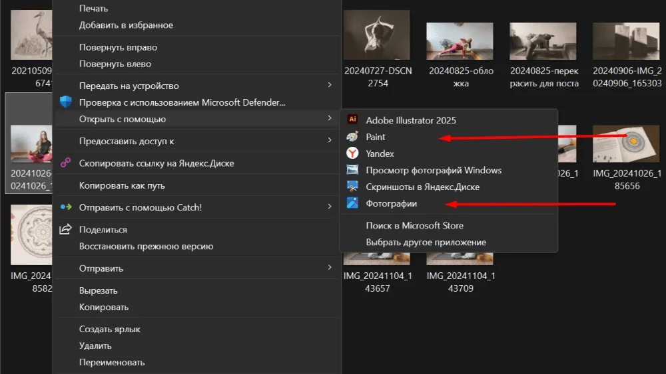Screen dimensions: 666x374
Task: Click the Yandex.Disk screenshots icon
Action: click(x=353, y=187)
